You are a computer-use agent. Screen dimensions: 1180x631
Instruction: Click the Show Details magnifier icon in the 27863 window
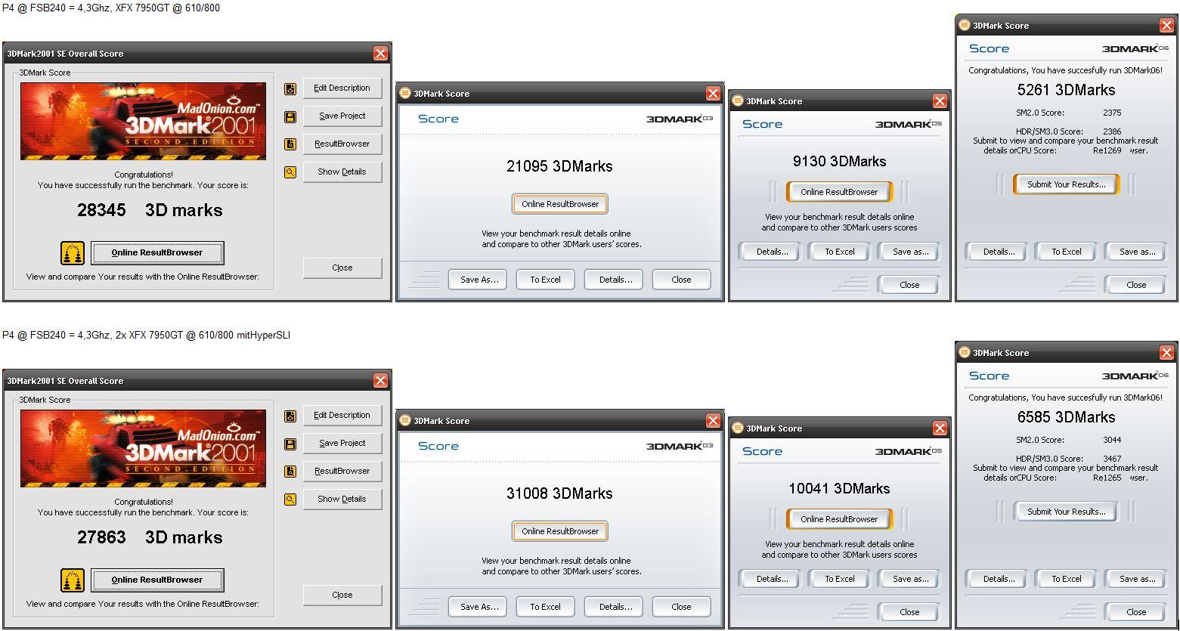290,500
